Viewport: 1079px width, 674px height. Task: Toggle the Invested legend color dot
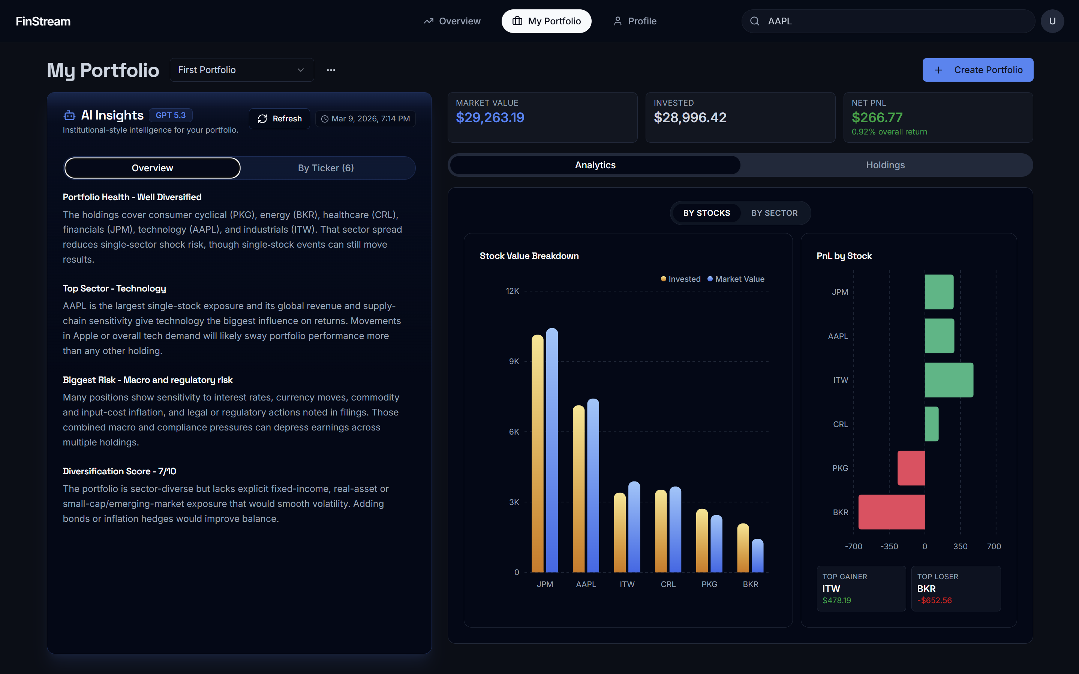(663, 279)
